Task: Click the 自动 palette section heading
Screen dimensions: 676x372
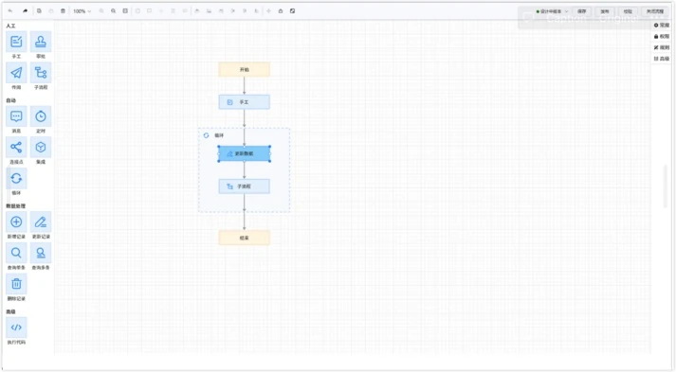Action: [10, 100]
